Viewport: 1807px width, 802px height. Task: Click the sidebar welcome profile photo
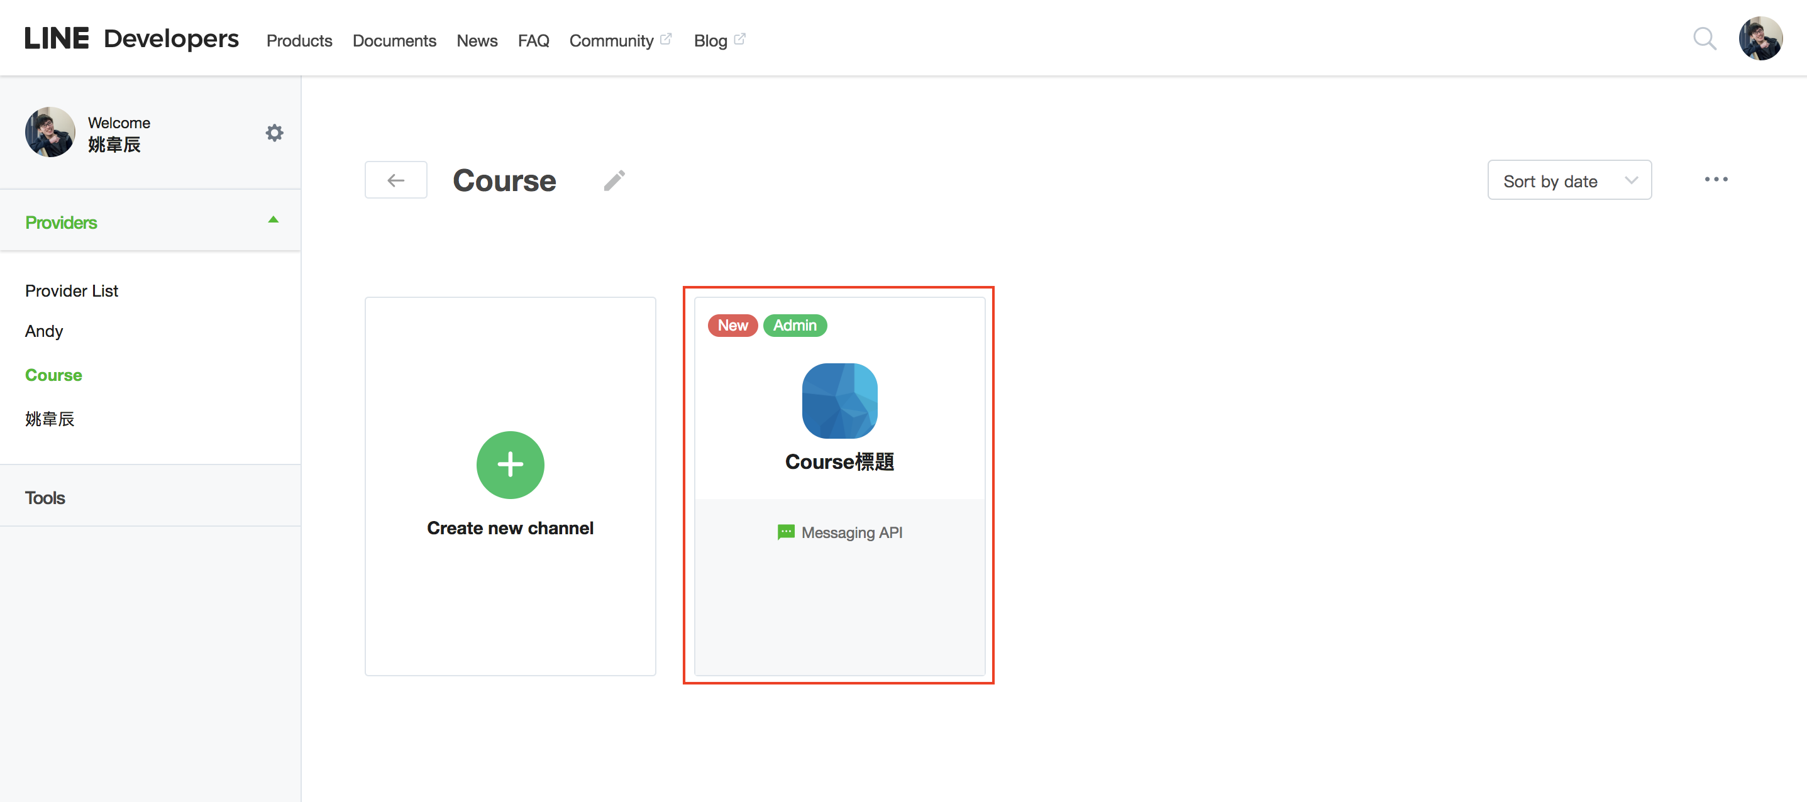coord(50,133)
